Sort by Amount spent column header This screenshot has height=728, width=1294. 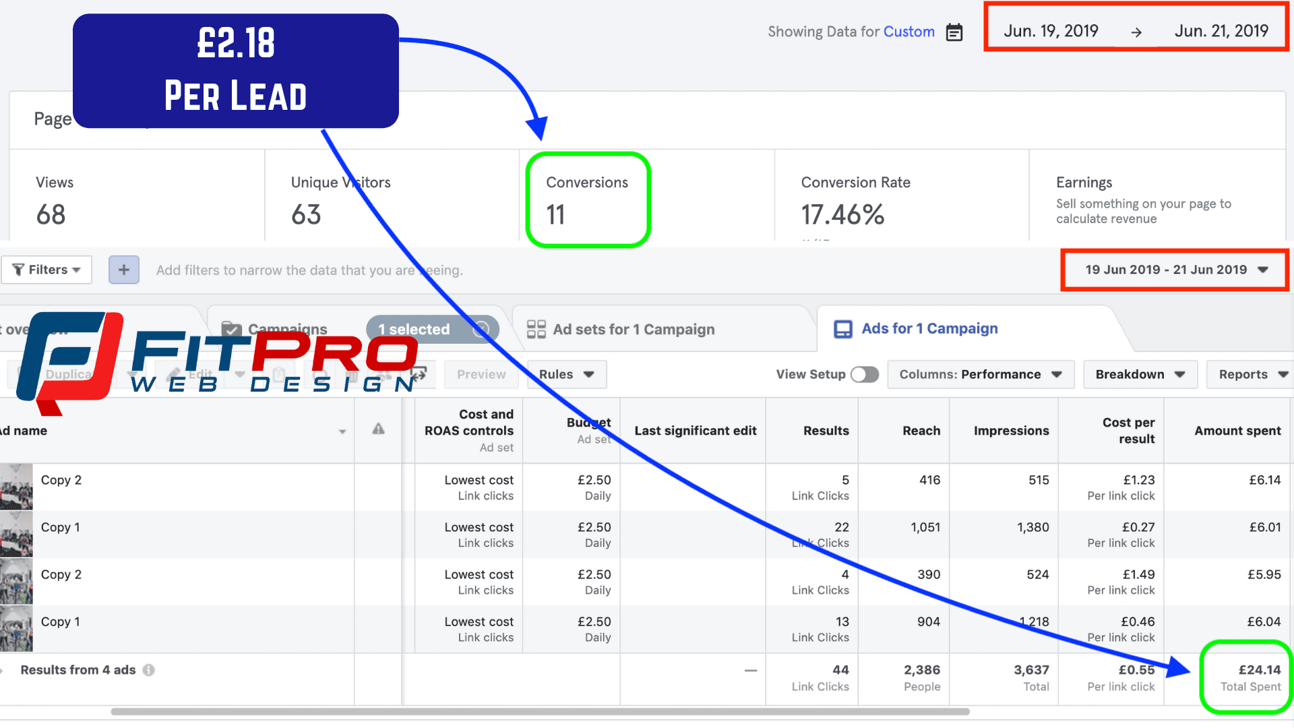pyautogui.click(x=1237, y=431)
